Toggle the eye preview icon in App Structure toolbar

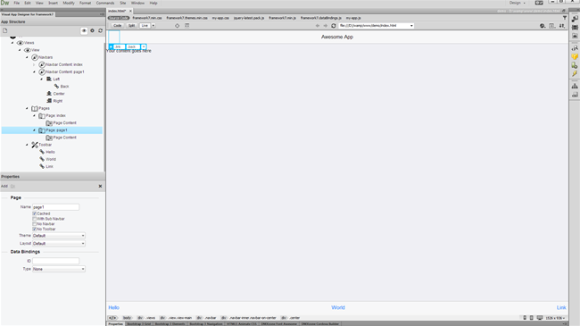click(84, 30)
